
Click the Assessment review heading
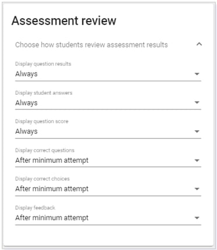[x=64, y=20]
